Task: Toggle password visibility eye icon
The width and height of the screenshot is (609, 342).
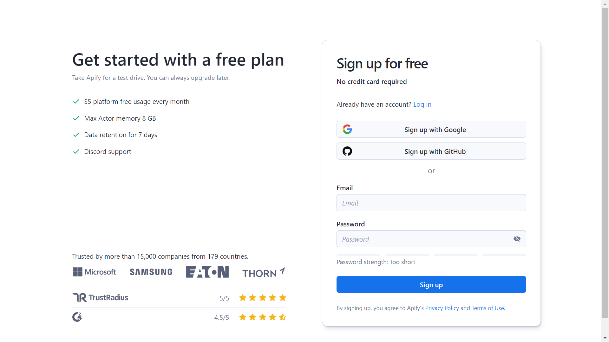Action: (517, 239)
